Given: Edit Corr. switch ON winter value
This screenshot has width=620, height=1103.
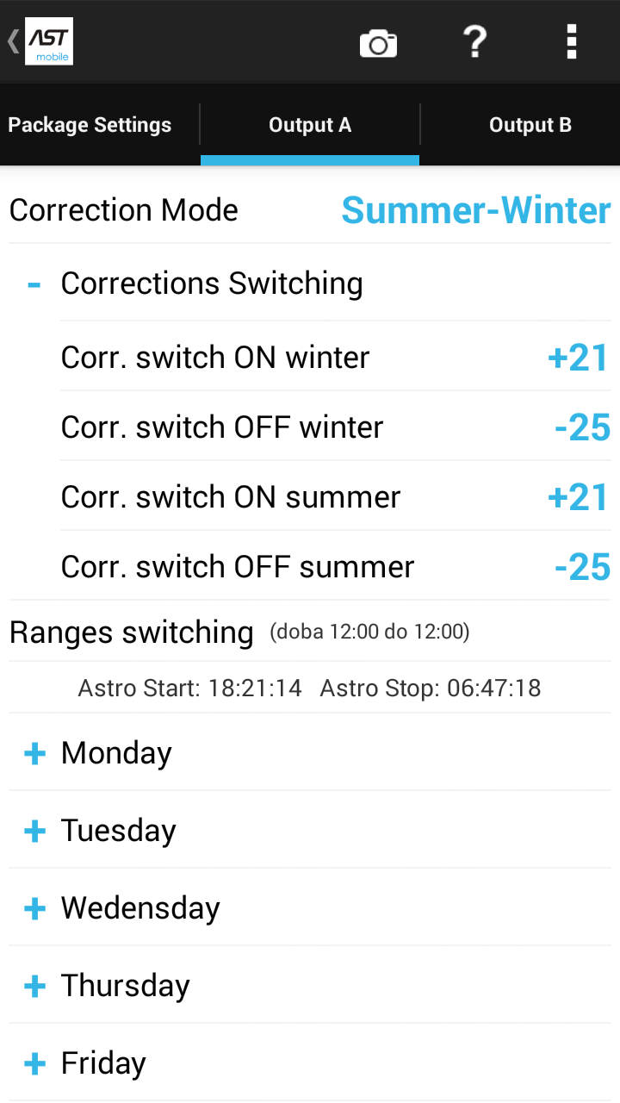Looking at the screenshot, I should point(578,358).
